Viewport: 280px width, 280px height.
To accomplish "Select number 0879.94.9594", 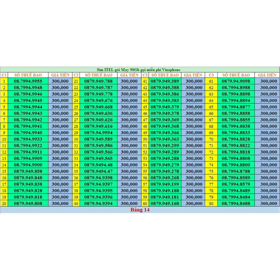I will [x=98, y=133].
